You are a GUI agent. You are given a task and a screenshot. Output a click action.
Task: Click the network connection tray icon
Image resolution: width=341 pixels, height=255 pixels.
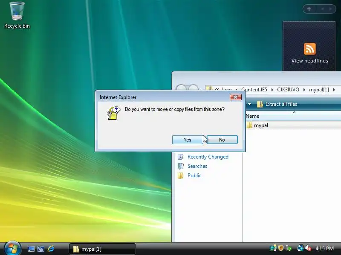tap(301, 248)
